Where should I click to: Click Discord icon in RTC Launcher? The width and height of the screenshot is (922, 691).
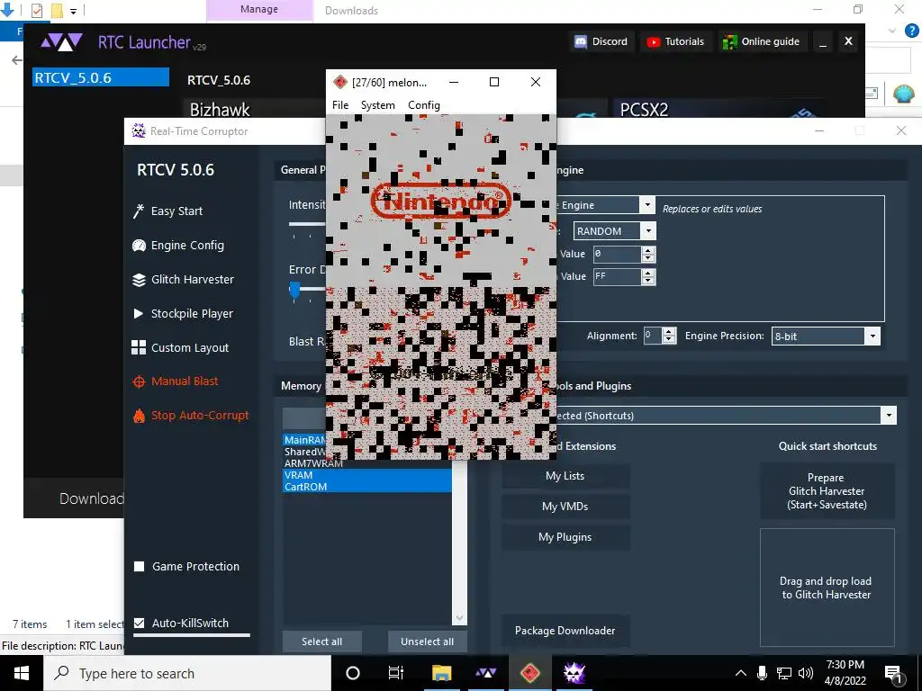pyautogui.click(x=581, y=41)
